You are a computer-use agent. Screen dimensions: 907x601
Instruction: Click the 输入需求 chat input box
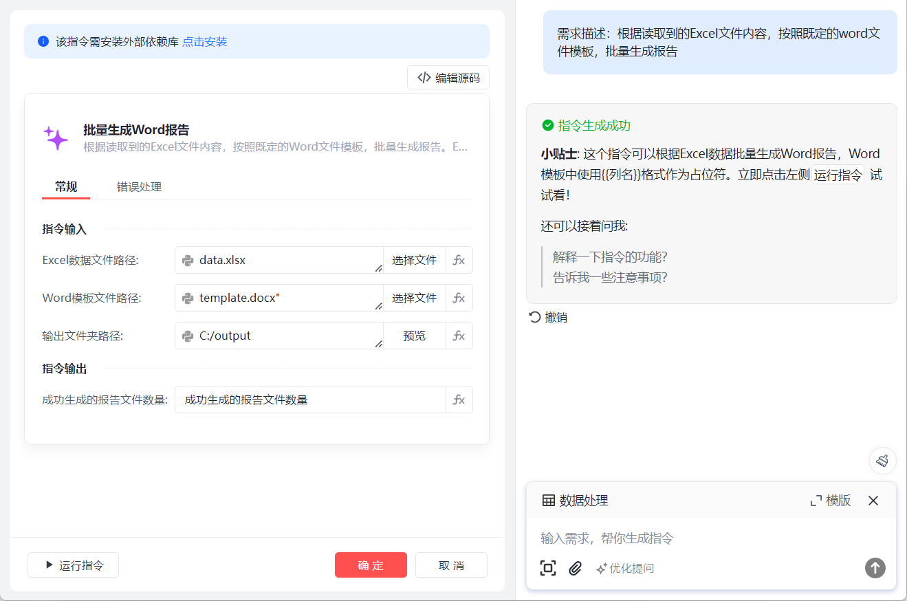point(711,538)
